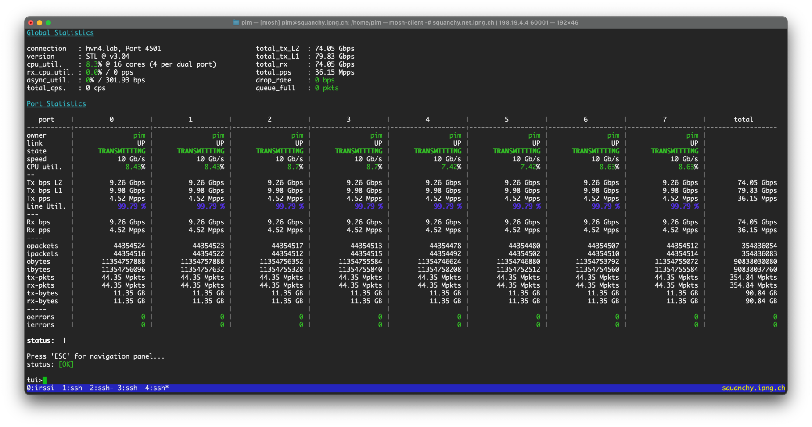Click the Port Statistics heading
Screen dimensions: 812x427
point(56,104)
